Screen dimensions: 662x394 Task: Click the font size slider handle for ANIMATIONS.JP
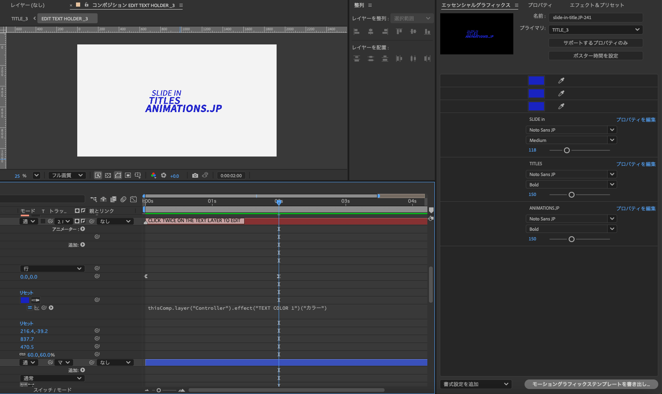click(x=571, y=239)
